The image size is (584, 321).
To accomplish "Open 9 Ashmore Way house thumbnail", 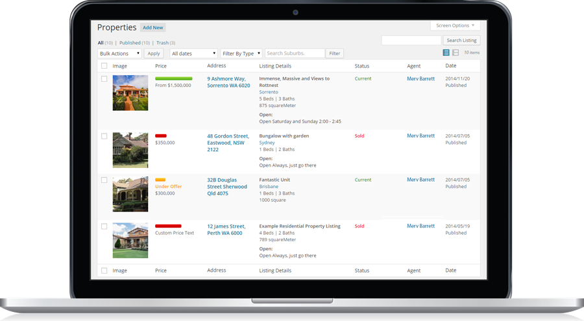I will 130,93.
